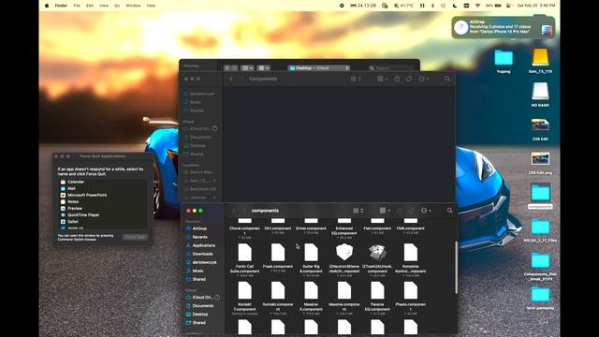Open Desktop – iCloud location popup in back window
This screenshot has width=599, height=337.
319,68
